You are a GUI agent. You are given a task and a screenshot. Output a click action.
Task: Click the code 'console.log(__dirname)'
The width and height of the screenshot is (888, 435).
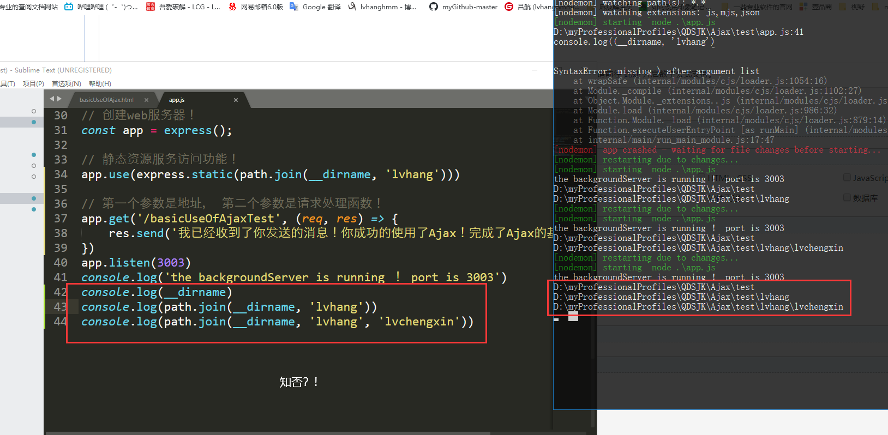click(157, 292)
